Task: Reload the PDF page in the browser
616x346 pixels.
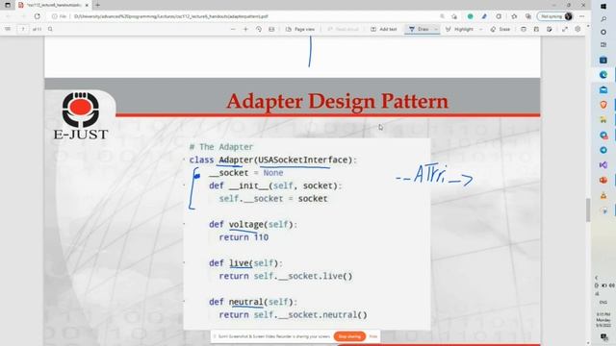Action: (x=37, y=16)
